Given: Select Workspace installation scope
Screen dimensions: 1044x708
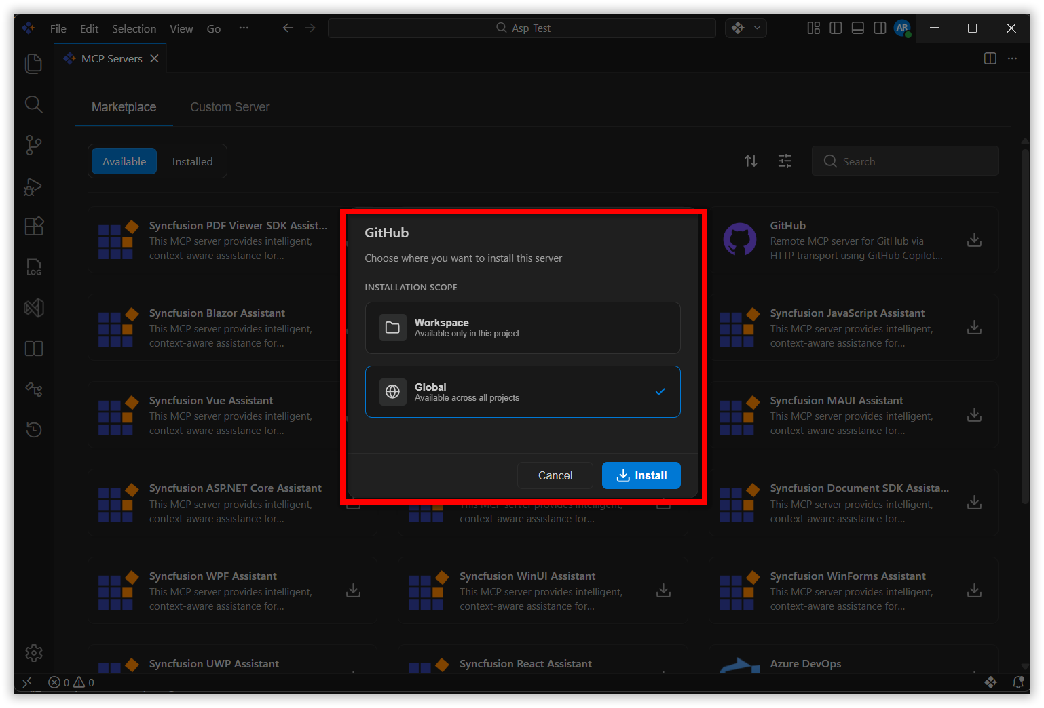Looking at the screenshot, I should (x=522, y=328).
